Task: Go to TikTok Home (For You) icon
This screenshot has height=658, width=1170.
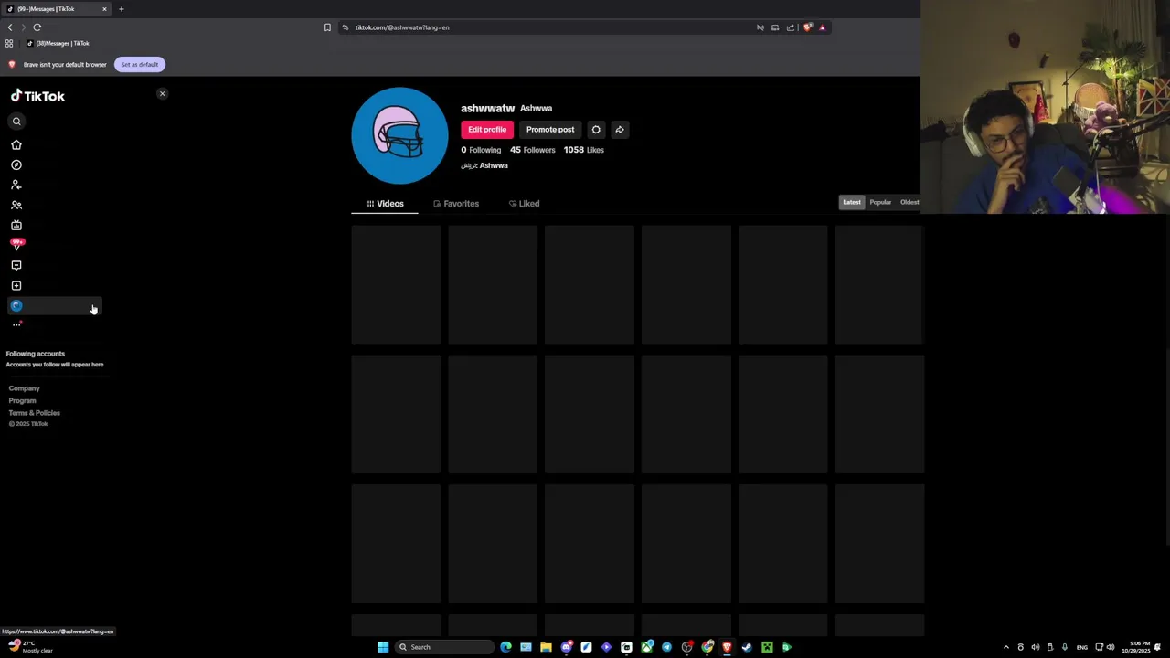Action: [x=16, y=145]
